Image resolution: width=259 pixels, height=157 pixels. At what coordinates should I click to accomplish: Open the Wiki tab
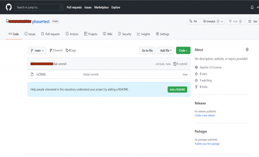(107, 34)
